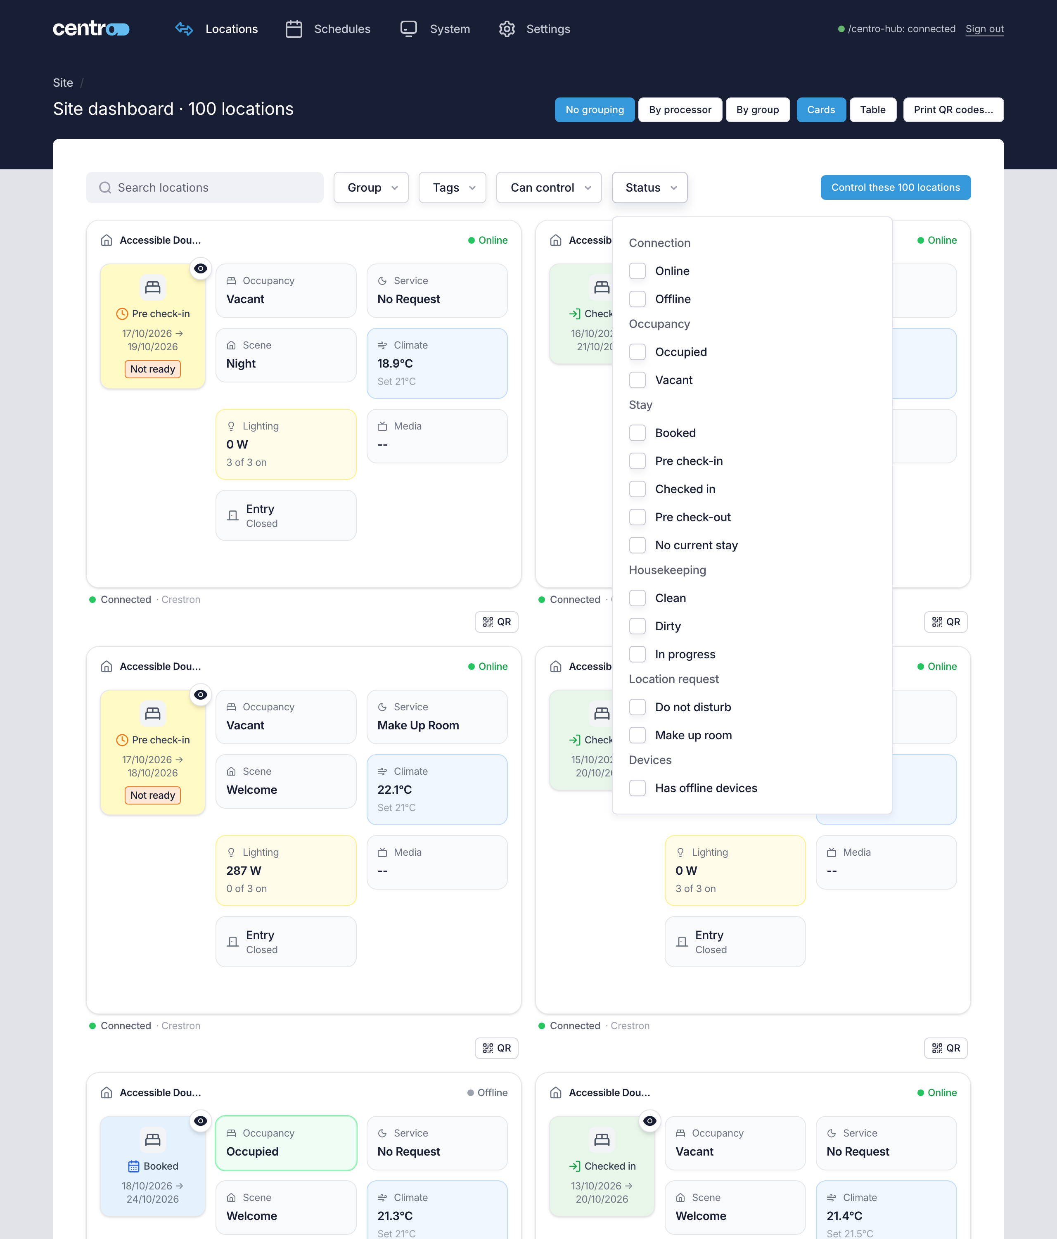The height and width of the screenshot is (1239, 1057).
Task: Switch to By processor grouping
Action: point(680,110)
